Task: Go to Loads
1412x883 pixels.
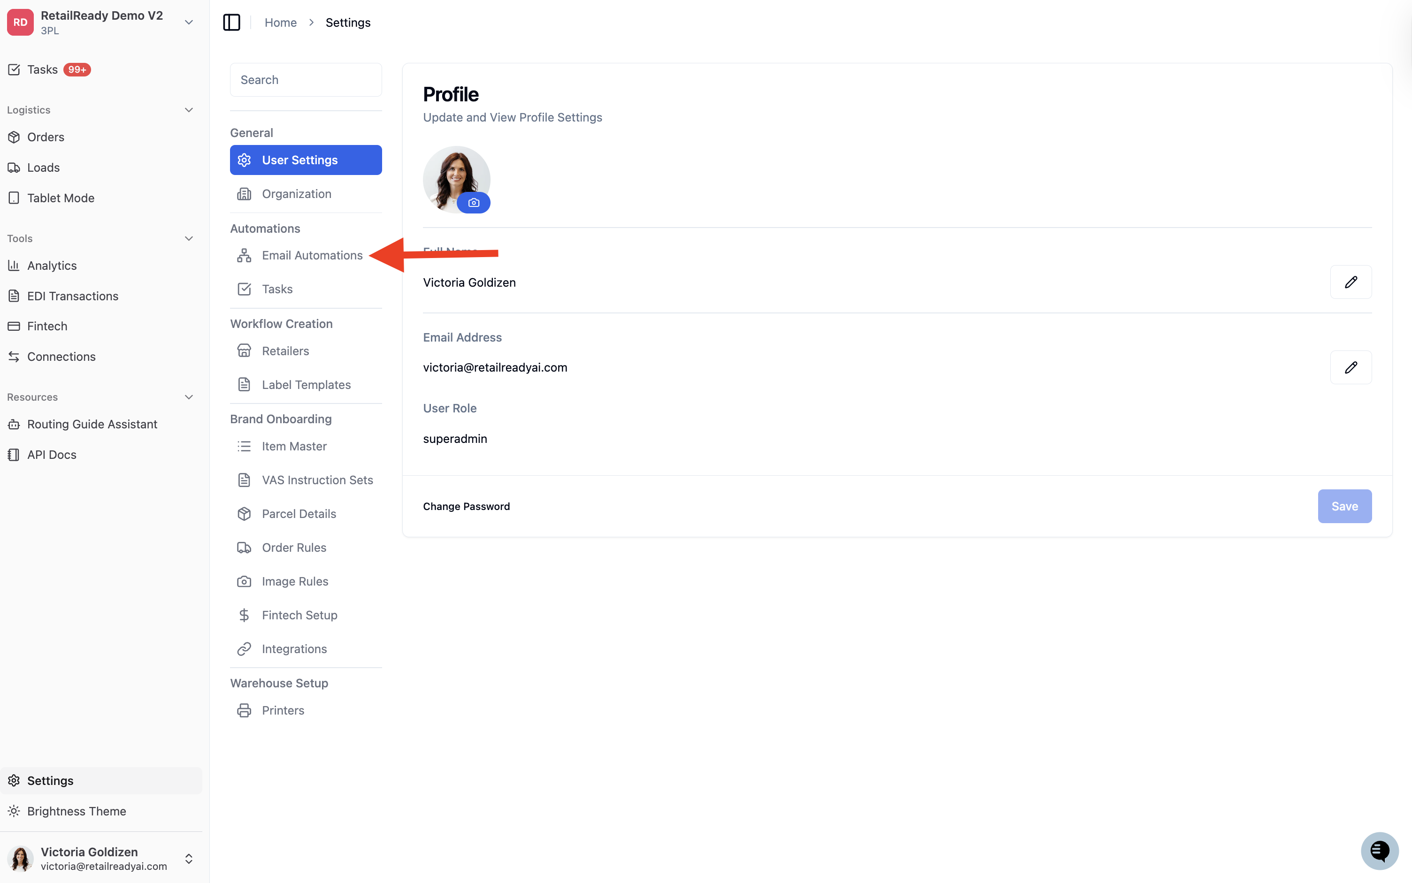Action: click(x=43, y=167)
